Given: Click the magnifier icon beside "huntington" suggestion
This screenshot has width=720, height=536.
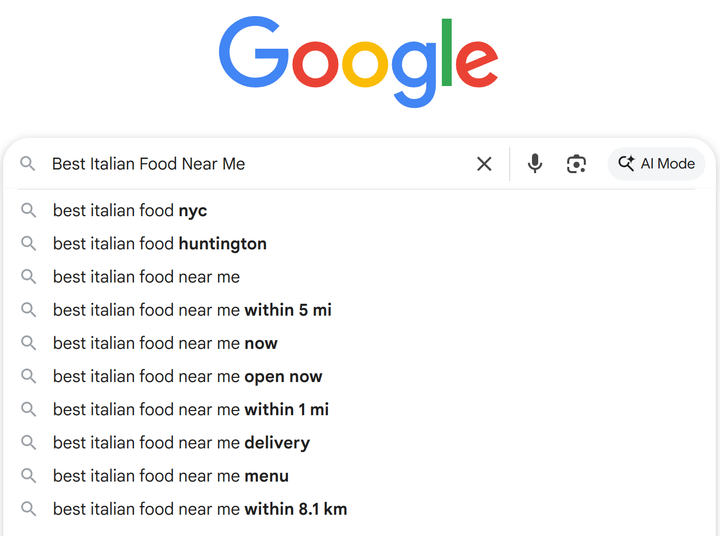Looking at the screenshot, I should (28, 244).
